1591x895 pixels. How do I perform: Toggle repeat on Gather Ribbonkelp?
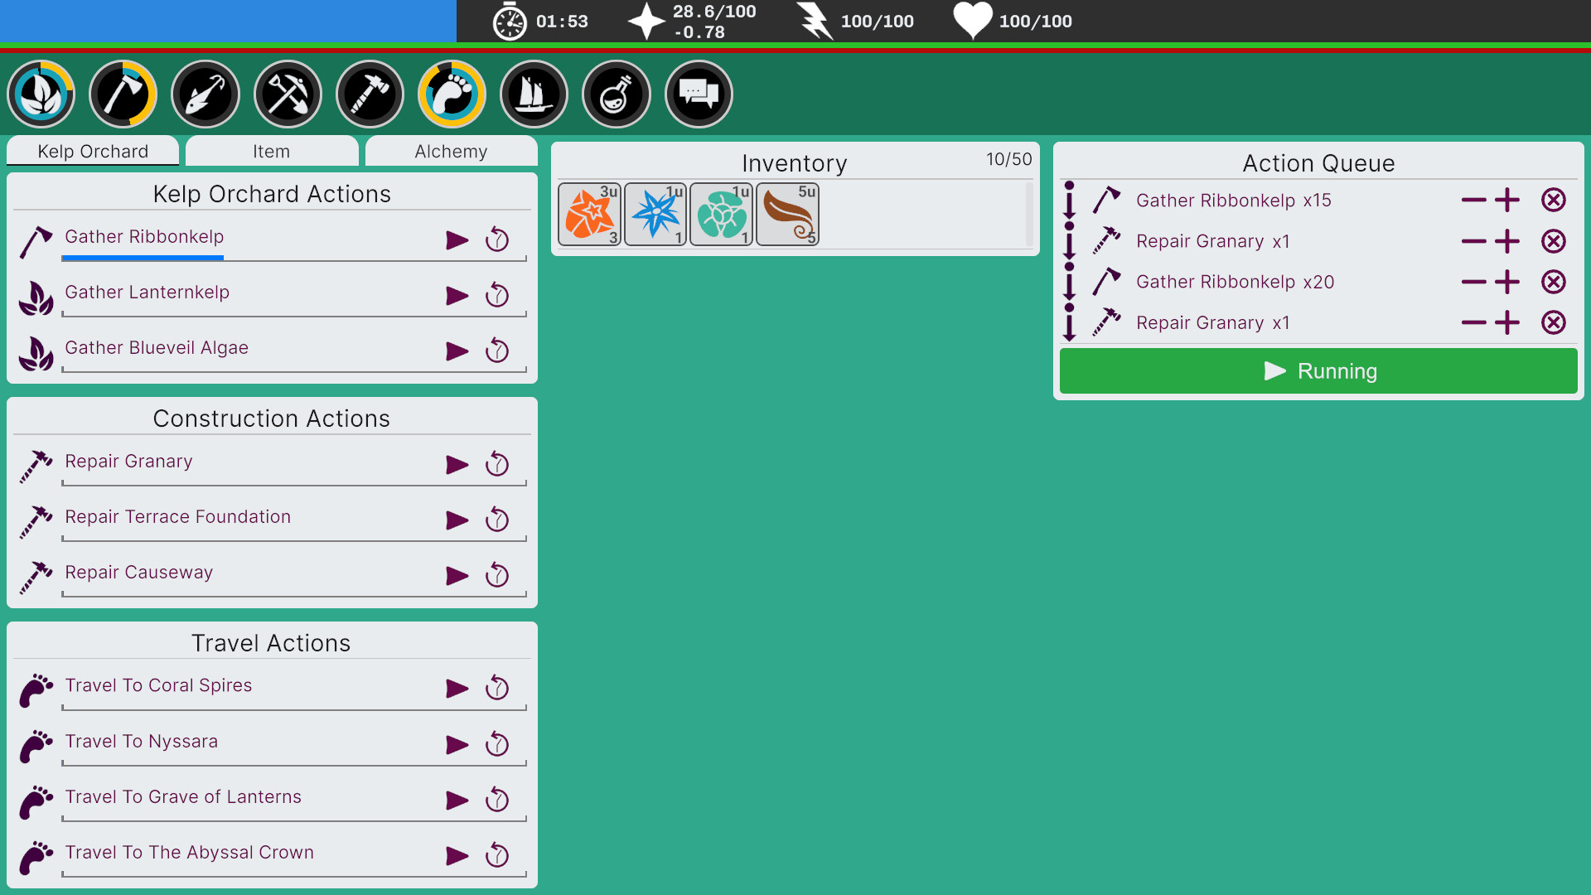(x=497, y=239)
